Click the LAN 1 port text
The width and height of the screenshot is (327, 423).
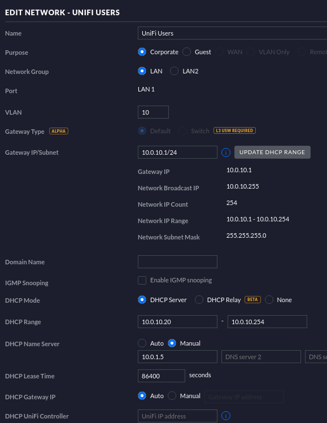(x=146, y=89)
